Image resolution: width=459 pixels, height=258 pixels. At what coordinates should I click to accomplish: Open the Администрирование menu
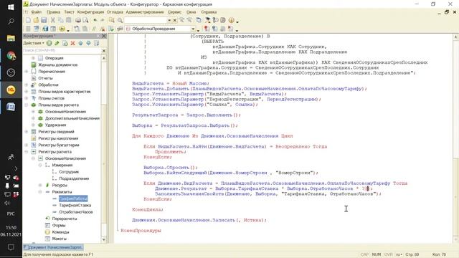point(145,12)
